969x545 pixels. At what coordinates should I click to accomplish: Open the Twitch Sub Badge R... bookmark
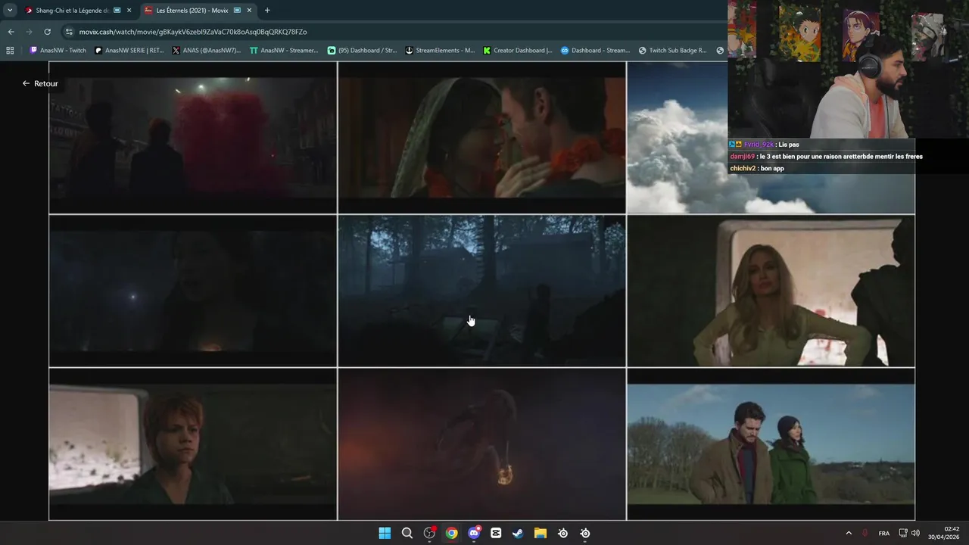coord(673,51)
